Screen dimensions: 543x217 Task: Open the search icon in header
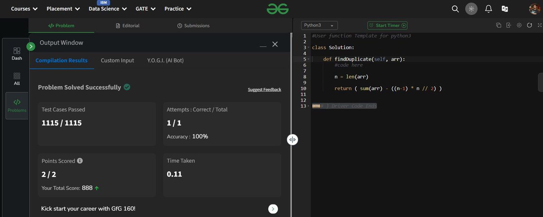[x=455, y=9]
